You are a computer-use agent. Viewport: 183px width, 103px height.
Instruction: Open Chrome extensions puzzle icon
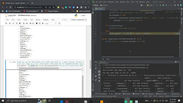pos(77,7)
